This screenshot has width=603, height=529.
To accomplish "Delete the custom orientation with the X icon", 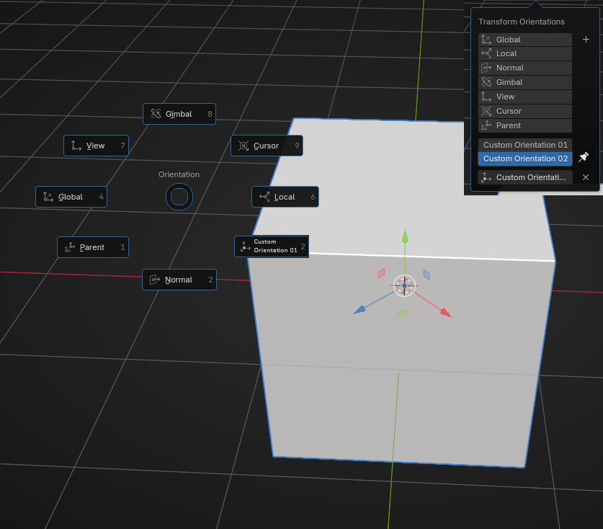I will pyautogui.click(x=586, y=177).
